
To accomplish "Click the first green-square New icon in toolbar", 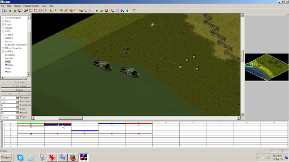I will coord(10,11).
